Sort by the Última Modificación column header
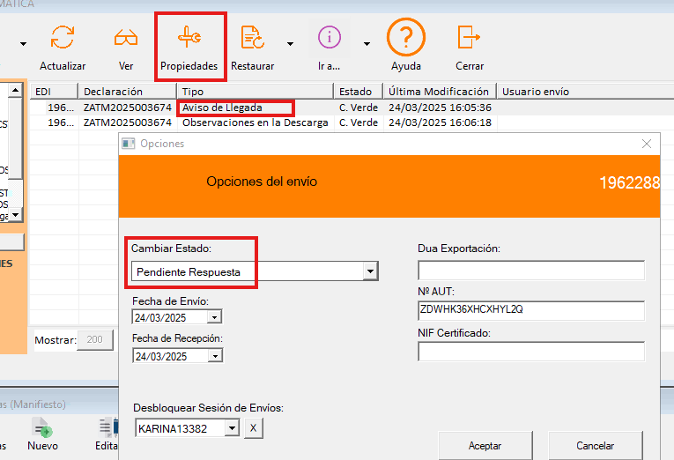674x460 pixels. click(x=439, y=92)
